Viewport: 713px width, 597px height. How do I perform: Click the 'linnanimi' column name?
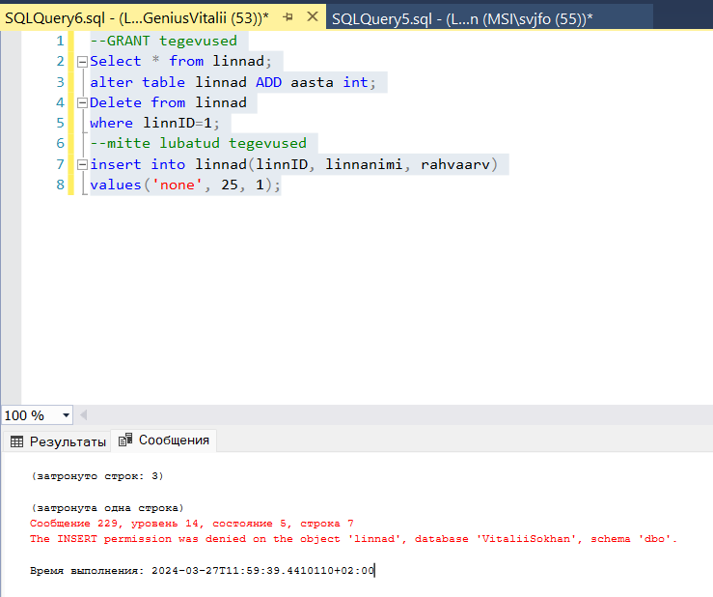364,164
